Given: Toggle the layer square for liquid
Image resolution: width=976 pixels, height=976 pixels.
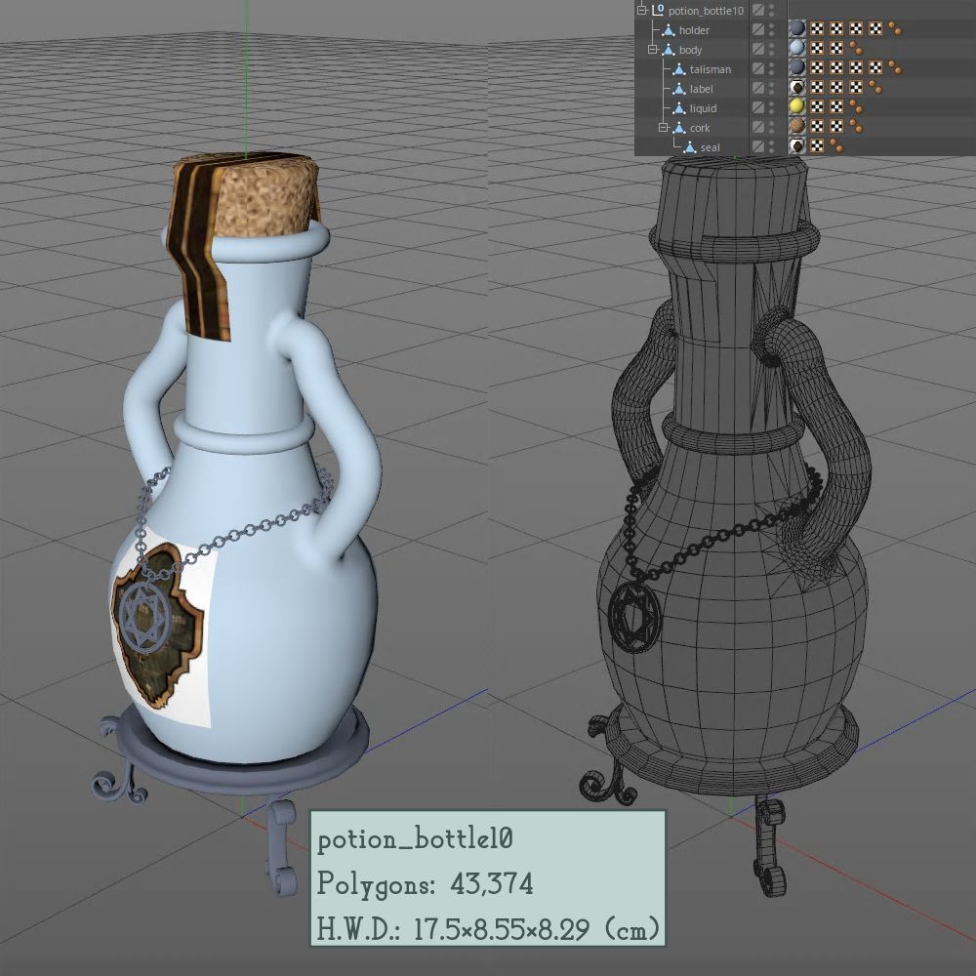Looking at the screenshot, I should coord(757,107).
